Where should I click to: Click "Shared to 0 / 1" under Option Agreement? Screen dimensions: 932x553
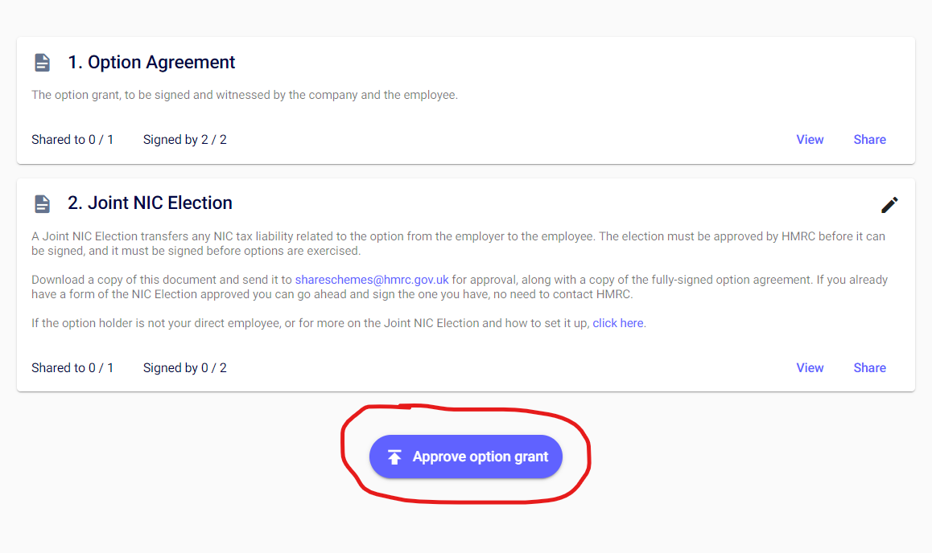(x=72, y=140)
